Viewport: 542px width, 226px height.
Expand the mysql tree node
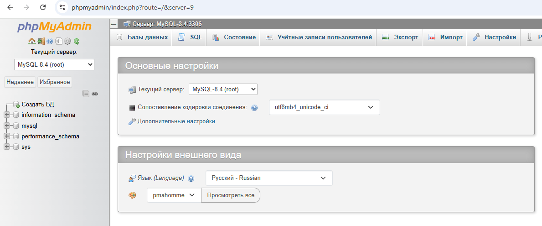coord(6,126)
